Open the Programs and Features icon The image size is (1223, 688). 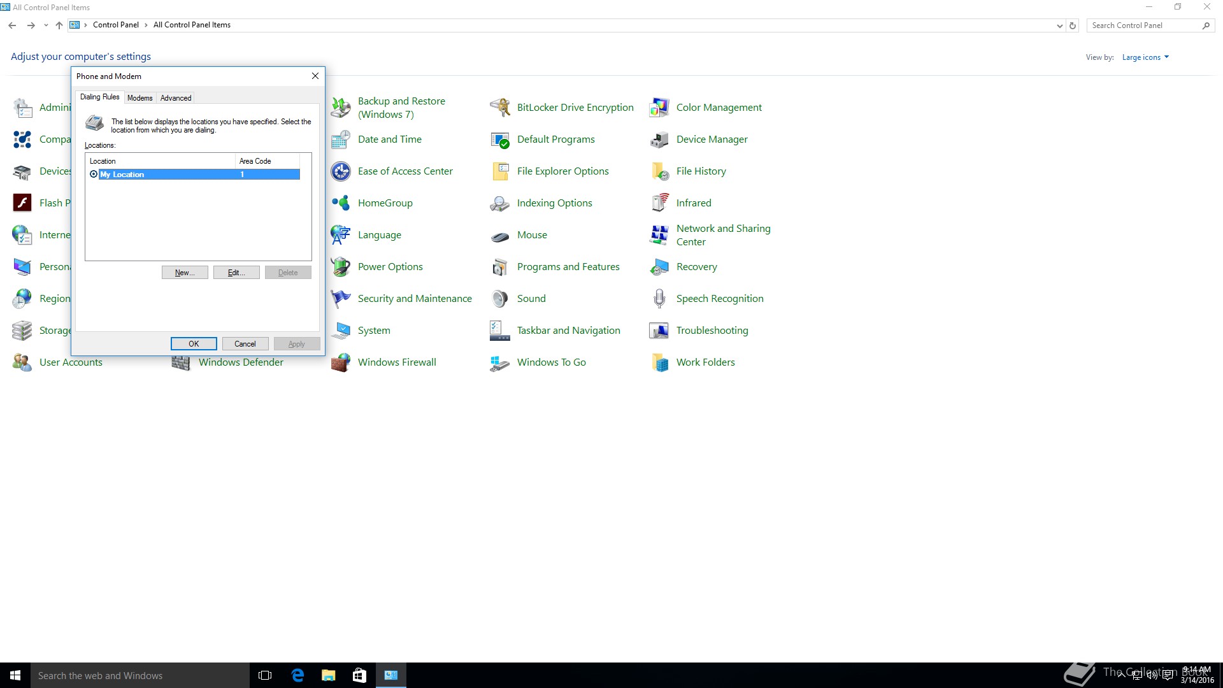pos(500,267)
